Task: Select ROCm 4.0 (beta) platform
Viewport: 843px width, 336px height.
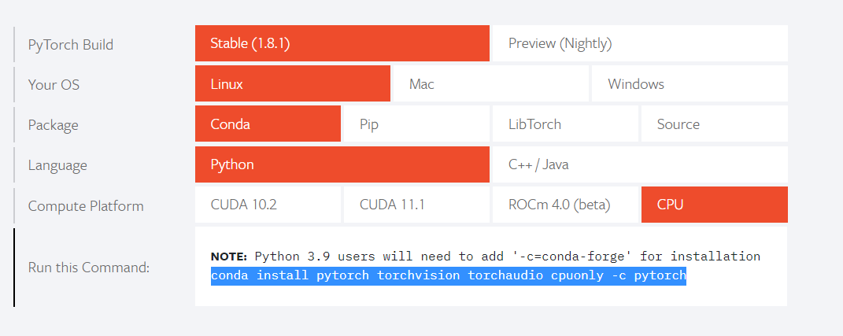Action: pyautogui.click(x=565, y=205)
